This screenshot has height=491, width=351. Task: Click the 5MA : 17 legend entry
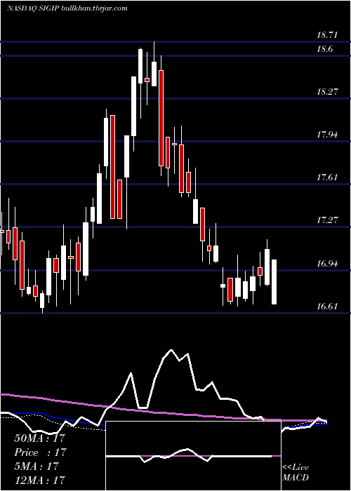[x=37, y=466]
